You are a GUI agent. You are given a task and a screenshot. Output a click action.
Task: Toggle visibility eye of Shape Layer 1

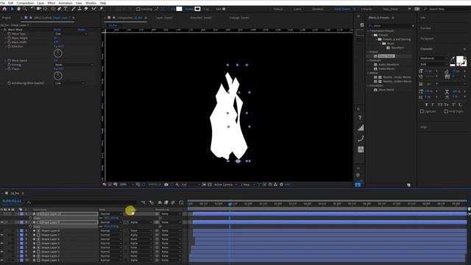click(2, 260)
